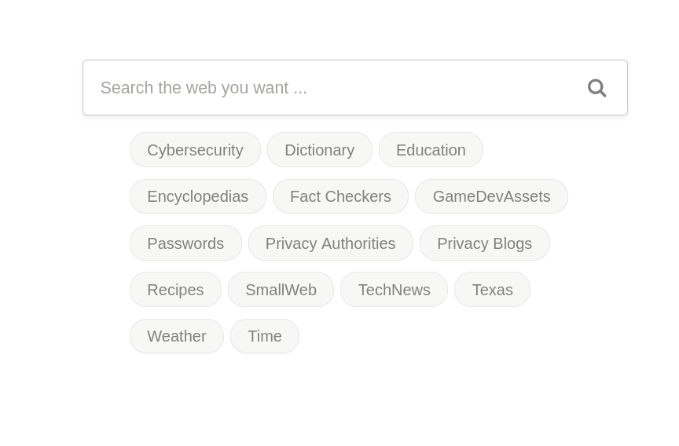Click the magnifying glass search icon
The width and height of the screenshot is (679, 446).
click(596, 88)
